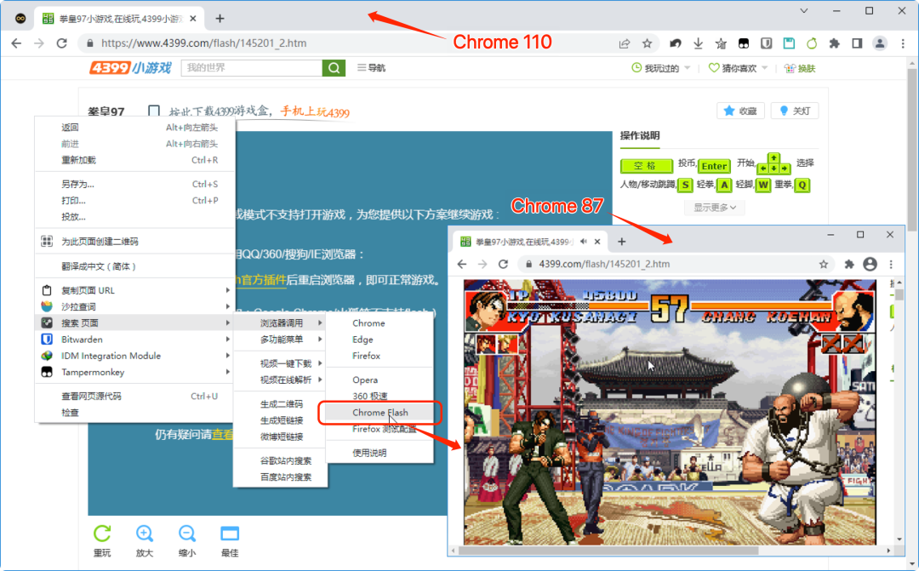Open the extensions puzzle icon in Chrome 87
This screenshot has width=919, height=571.
[848, 265]
